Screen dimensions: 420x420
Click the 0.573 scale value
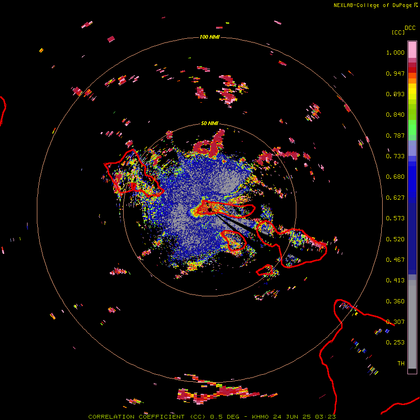click(x=395, y=218)
